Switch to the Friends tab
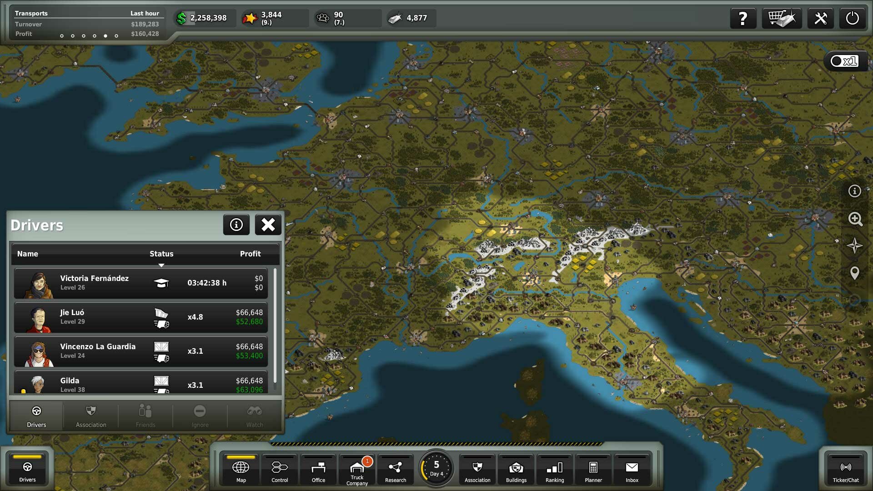The height and width of the screenshot is (491, 873). [145, 416]
